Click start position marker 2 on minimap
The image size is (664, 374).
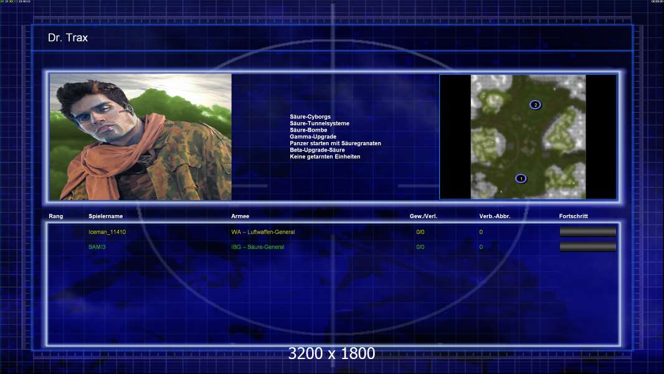pos(535,105)
